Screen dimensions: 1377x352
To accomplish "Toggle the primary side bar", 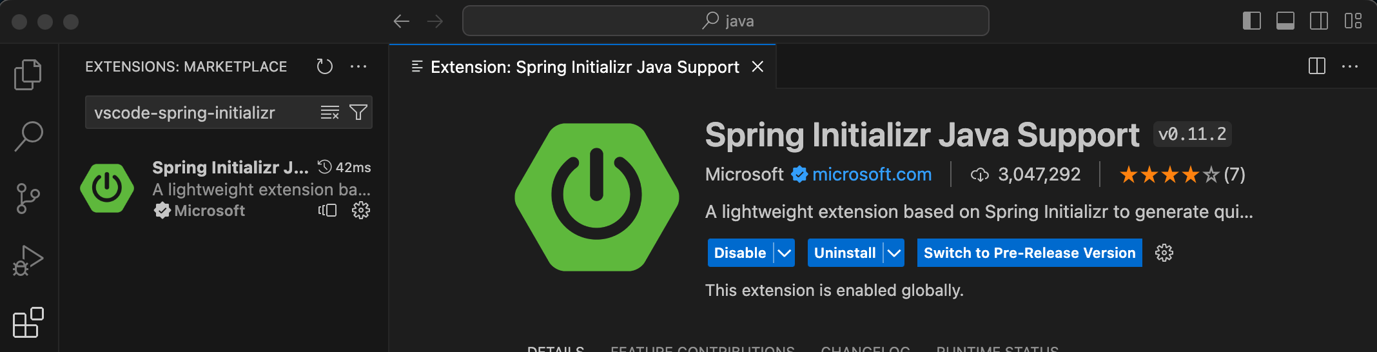I will pos(1251,21).
